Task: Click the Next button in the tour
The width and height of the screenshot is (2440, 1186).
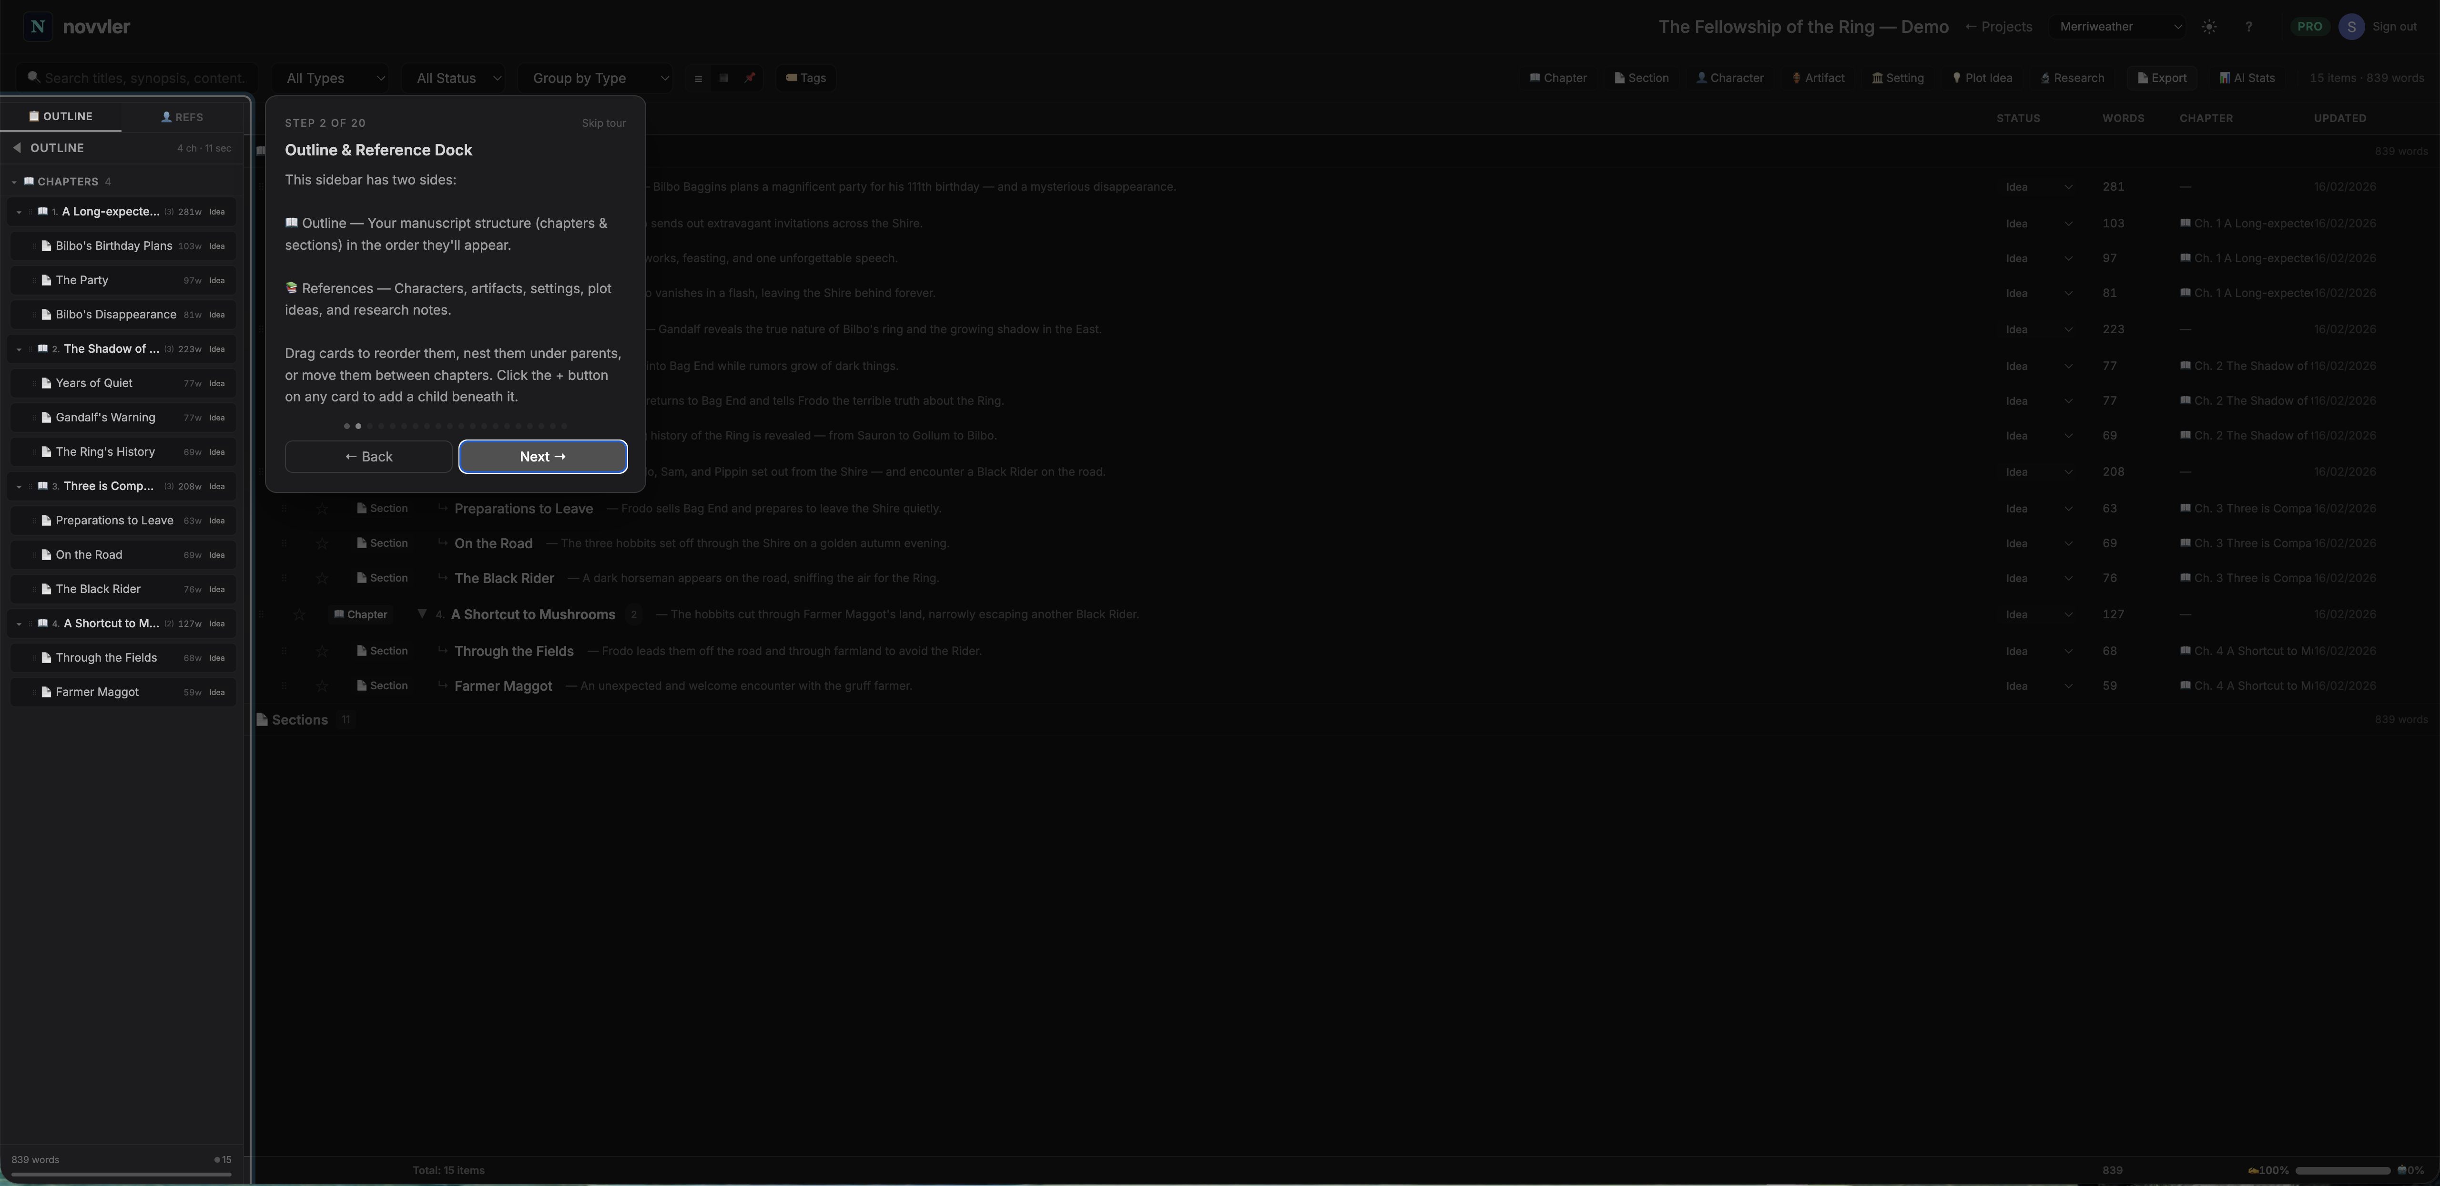Action: point(542,457)
